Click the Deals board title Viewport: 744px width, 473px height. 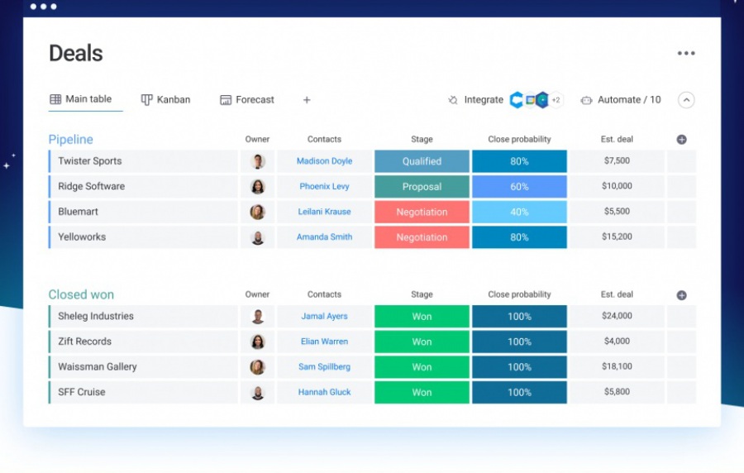76,53
